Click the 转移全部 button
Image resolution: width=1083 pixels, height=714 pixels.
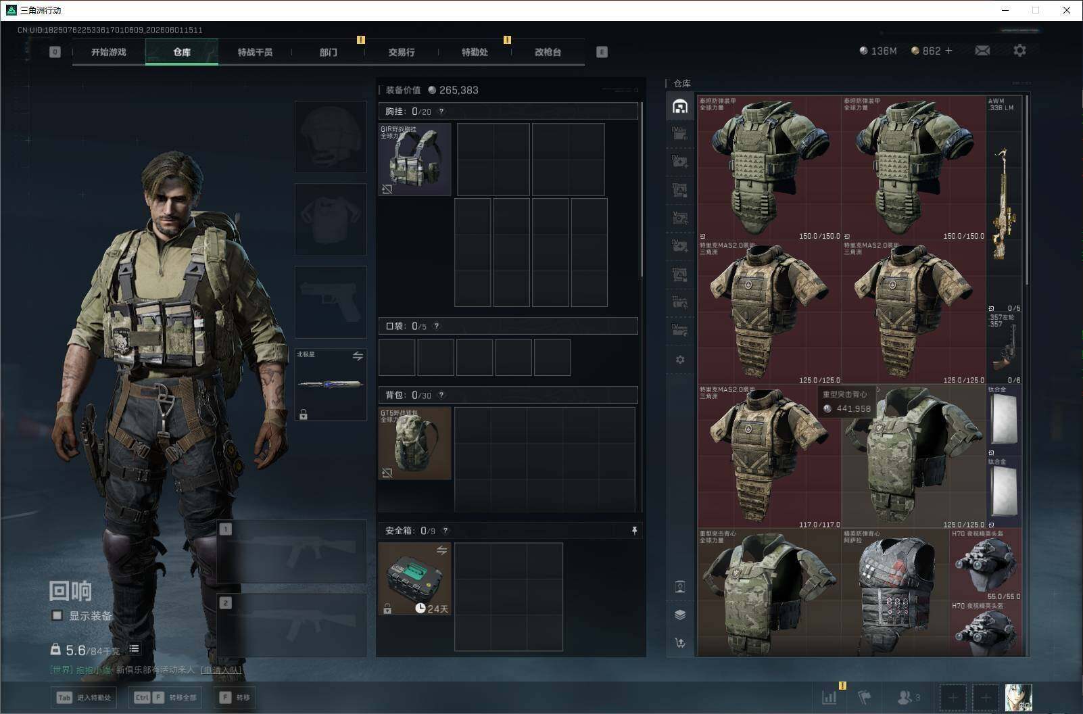165,697
